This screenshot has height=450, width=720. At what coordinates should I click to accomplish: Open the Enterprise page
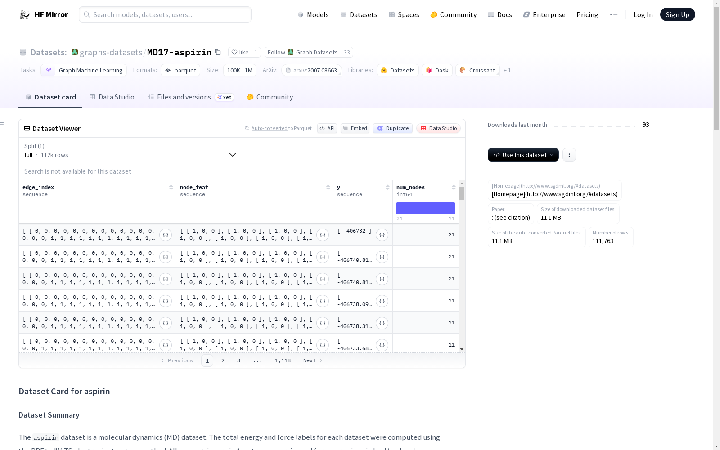544,15
